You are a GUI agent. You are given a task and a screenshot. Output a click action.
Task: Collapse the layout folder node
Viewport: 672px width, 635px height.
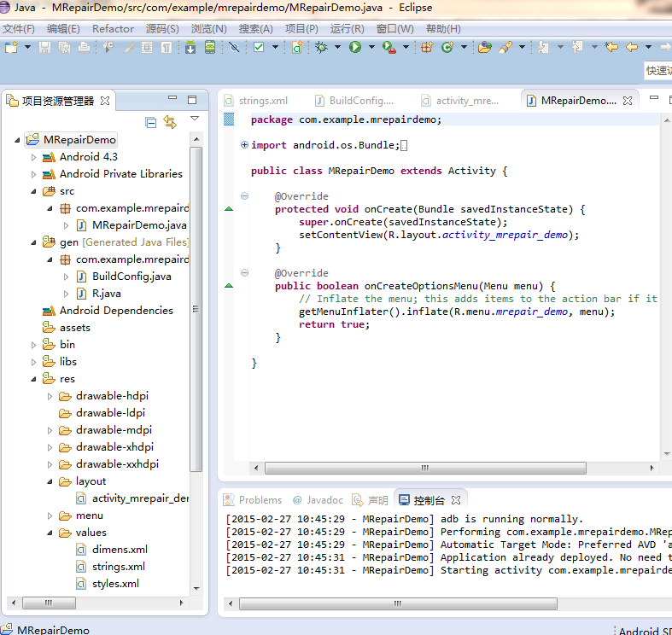tap(50, 481)
